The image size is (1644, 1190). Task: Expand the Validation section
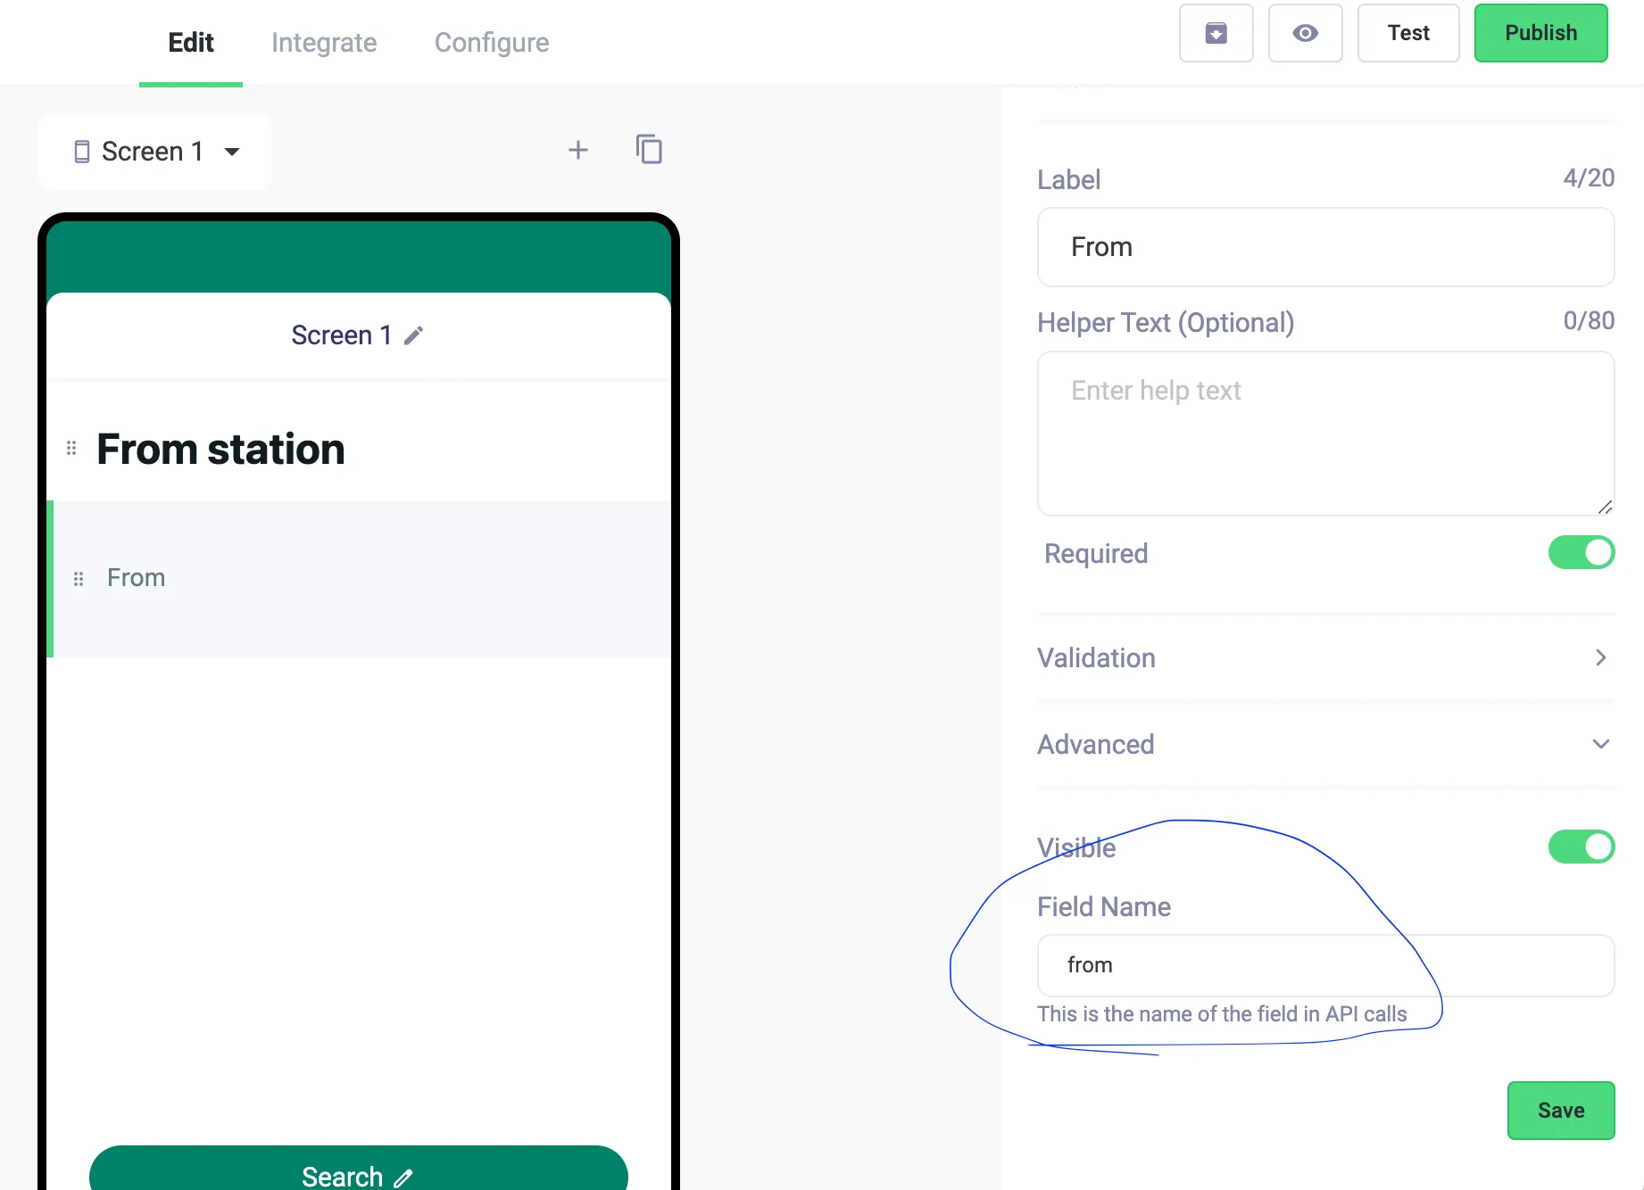coord(1325,658)
